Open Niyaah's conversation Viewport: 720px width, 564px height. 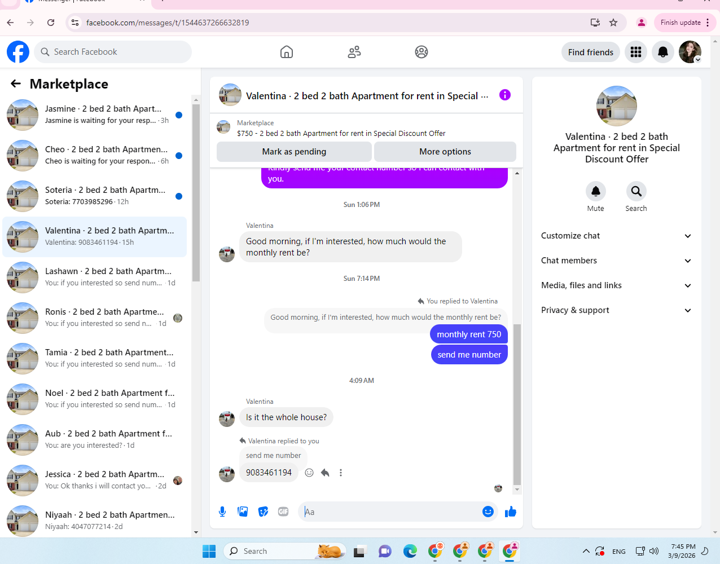(x=95, y=521)
